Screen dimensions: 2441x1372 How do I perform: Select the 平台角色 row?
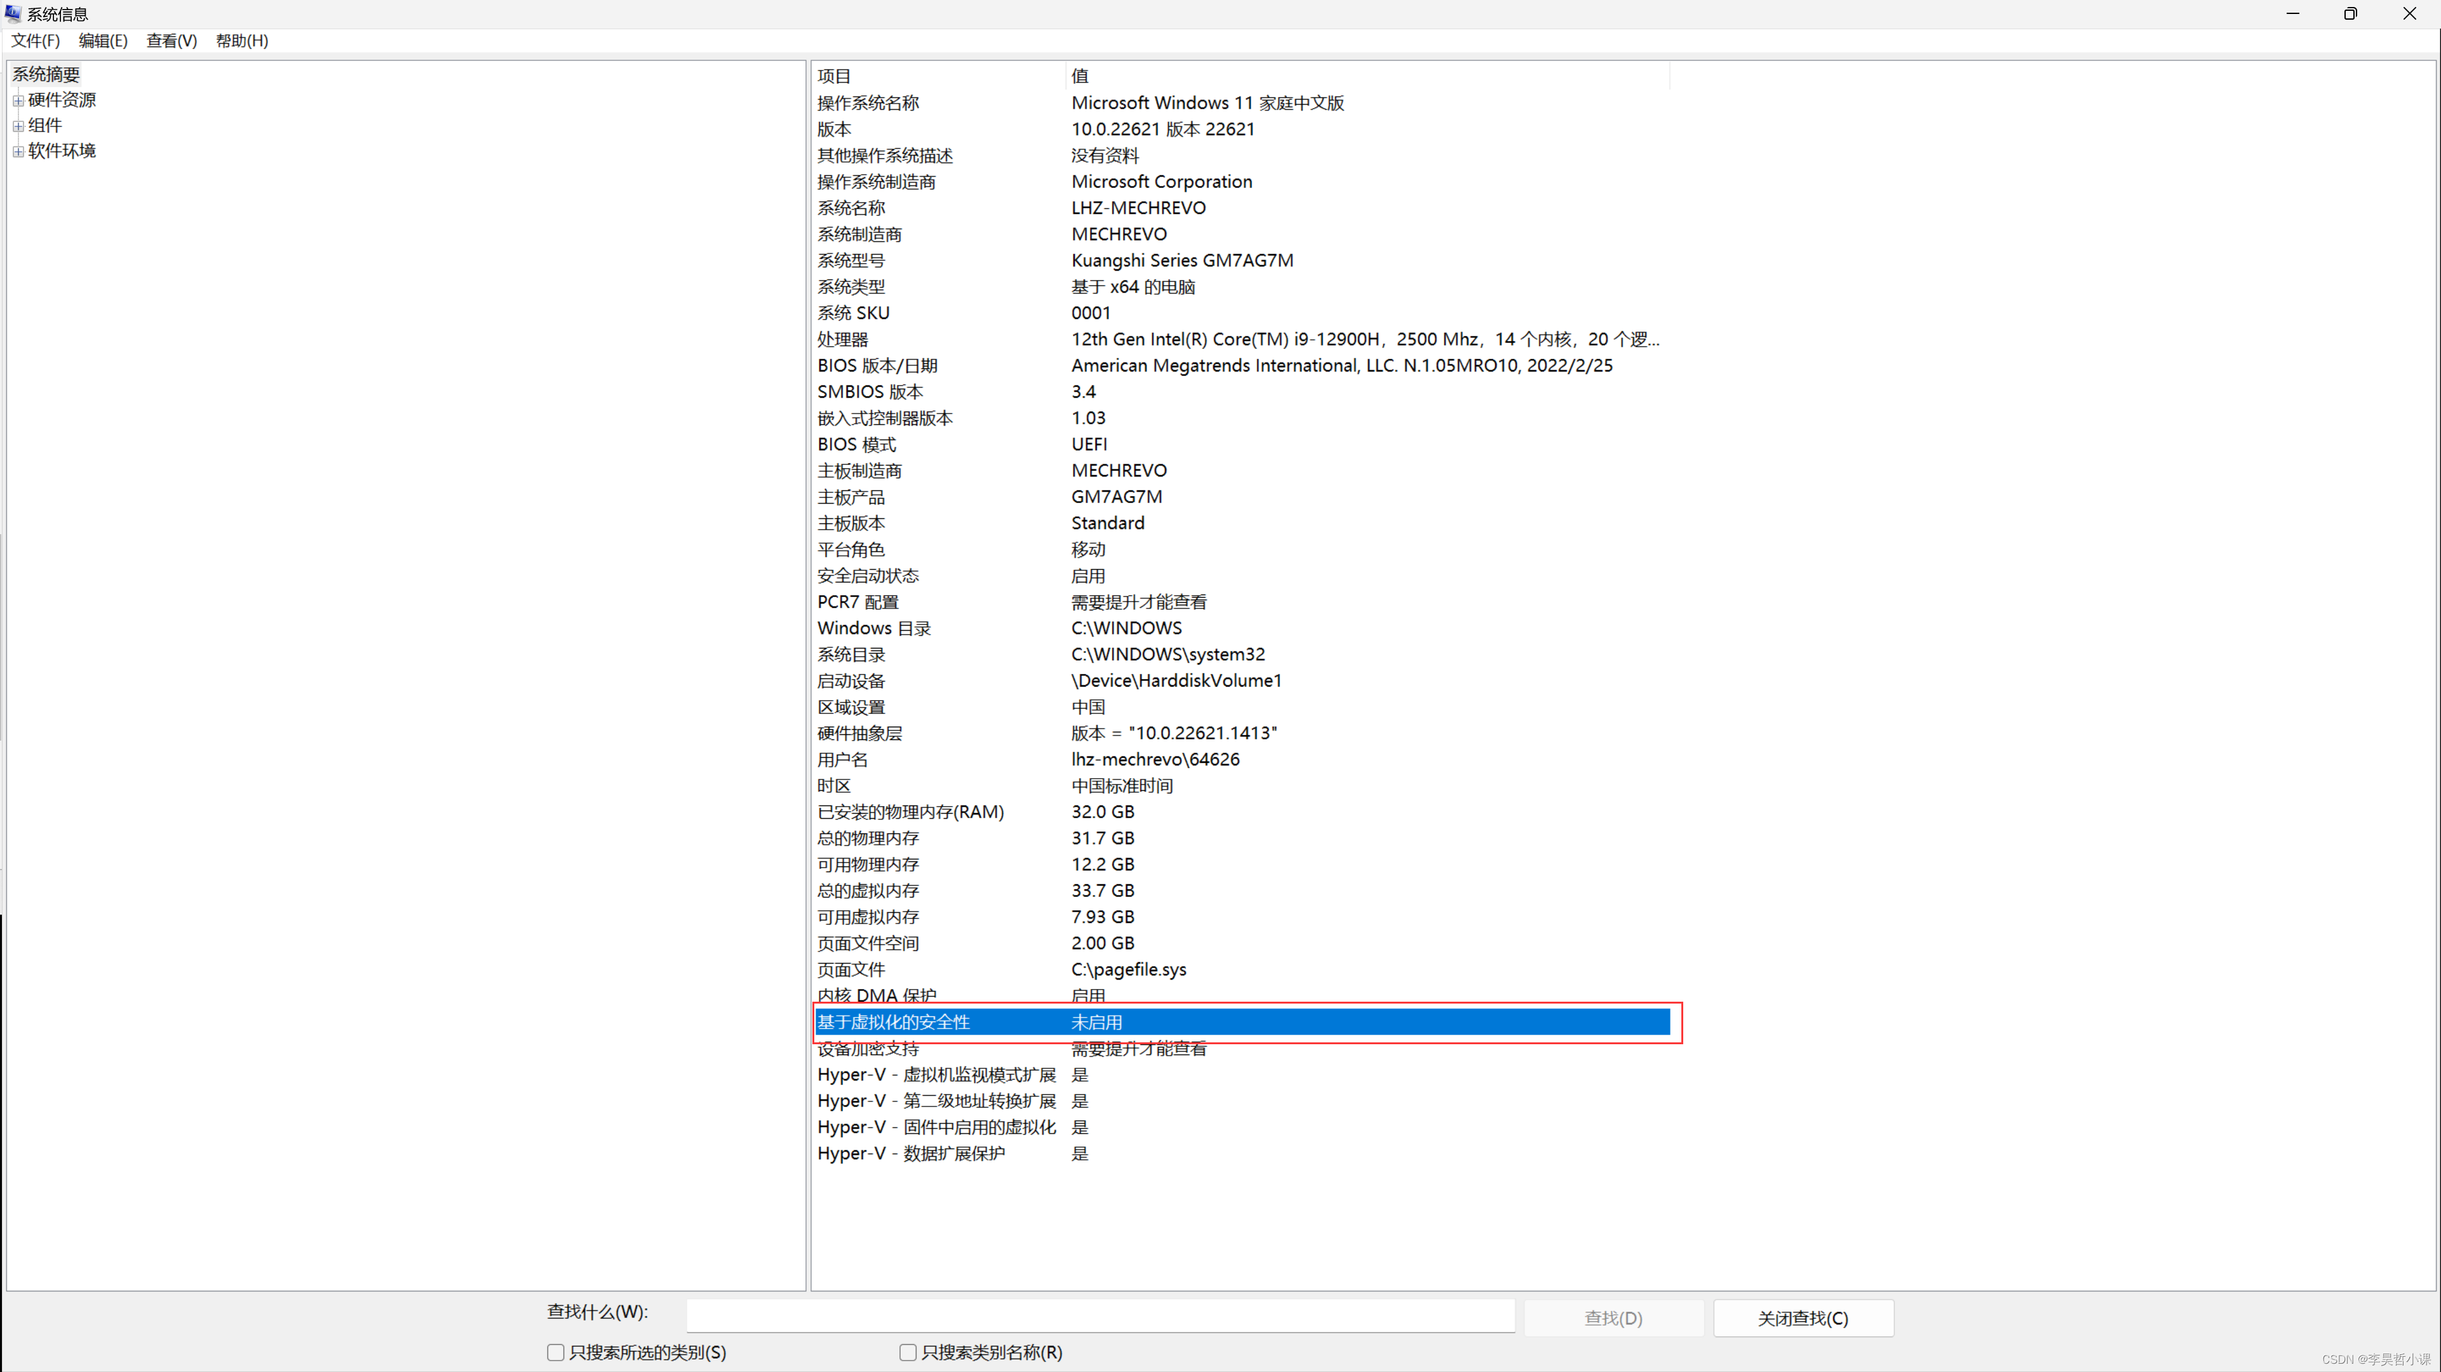click(1241, 549)
